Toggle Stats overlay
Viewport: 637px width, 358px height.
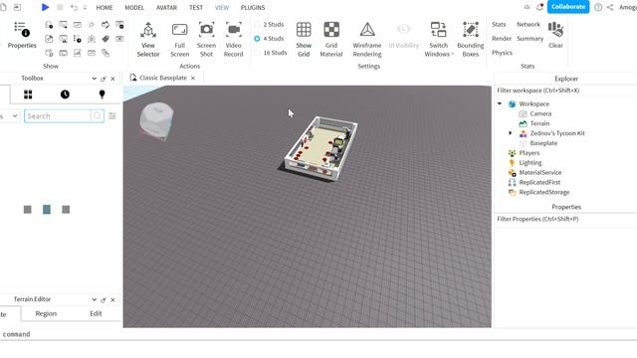499,24
